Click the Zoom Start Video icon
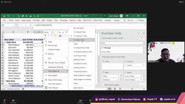 point(13,101)
